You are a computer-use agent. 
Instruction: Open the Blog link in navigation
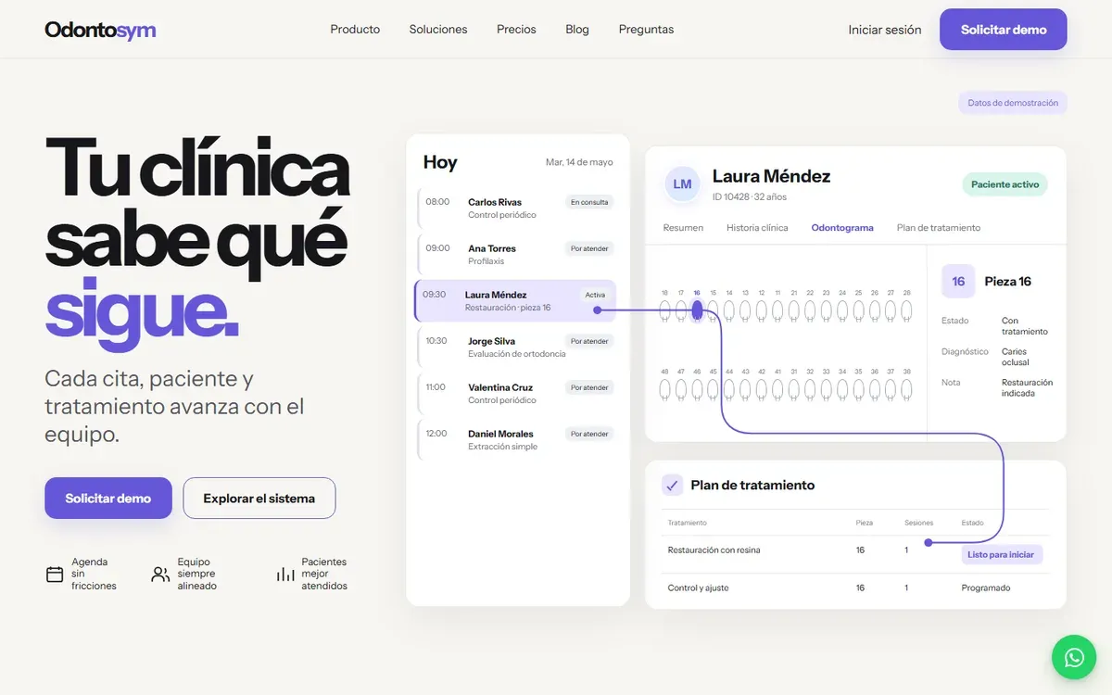pyautogui.click(x=577, y=30)
